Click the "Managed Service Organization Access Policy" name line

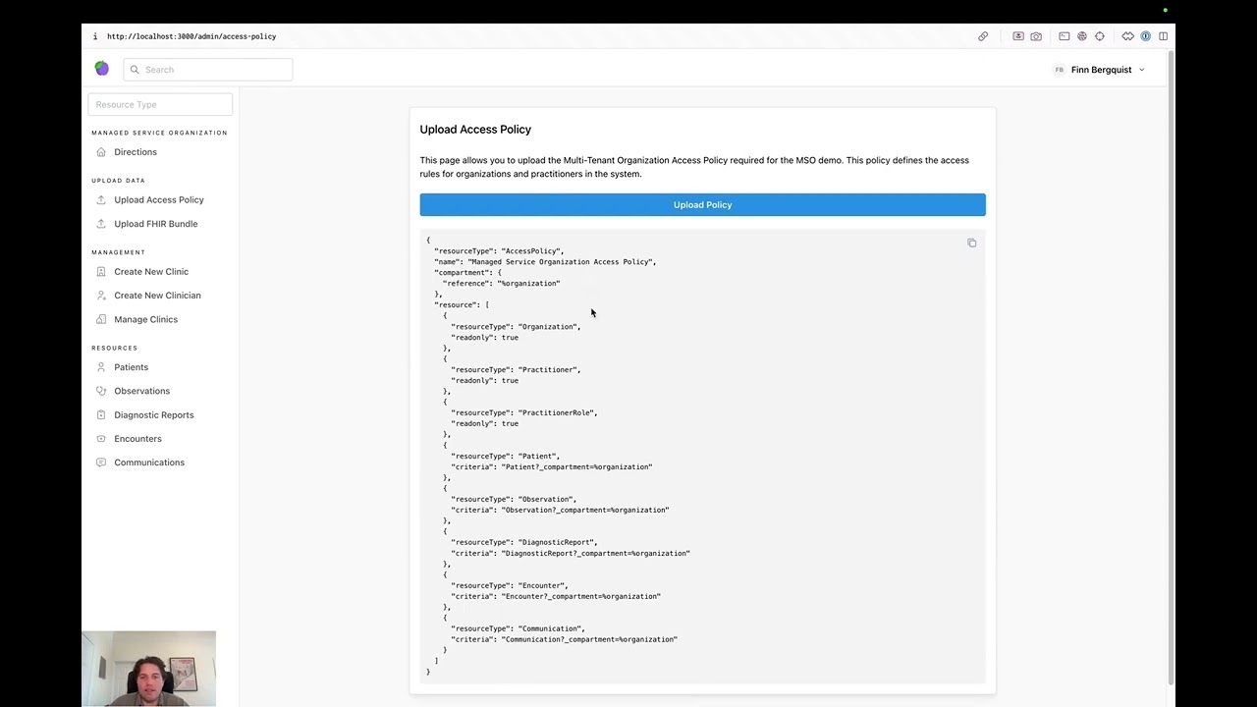pos(545,262)
